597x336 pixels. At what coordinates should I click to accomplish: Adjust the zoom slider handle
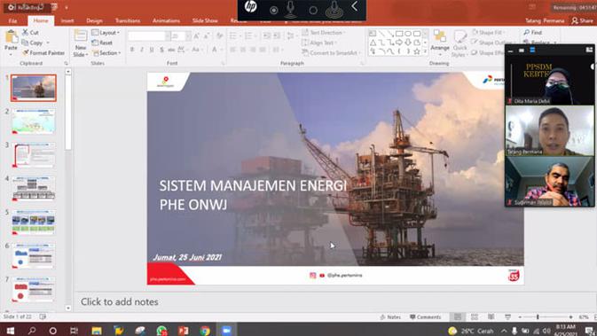coord(538,317)
